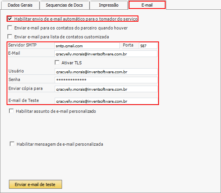Image resolution: width=221 pixels, height=193 pixels.
Task: Check Habilitar mensagem de e-mail personalizada
Action: click(12, 144)
